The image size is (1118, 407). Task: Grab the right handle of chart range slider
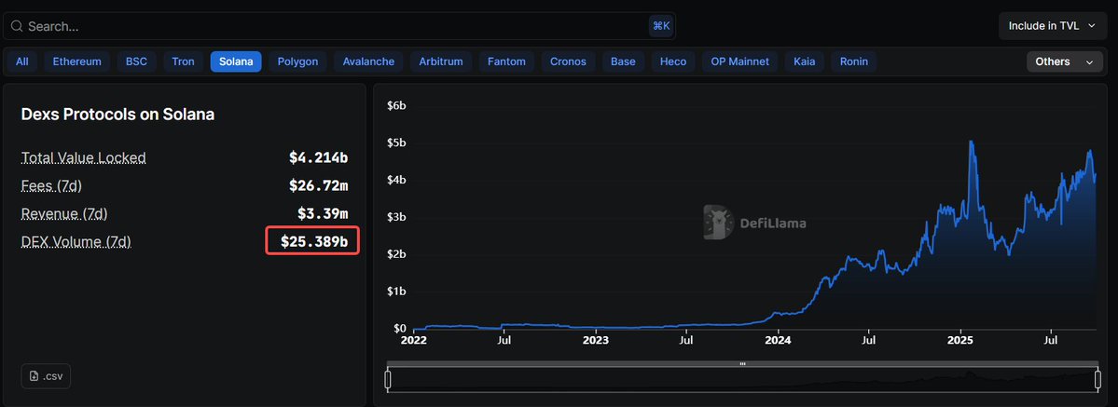tap(1098, 380)
